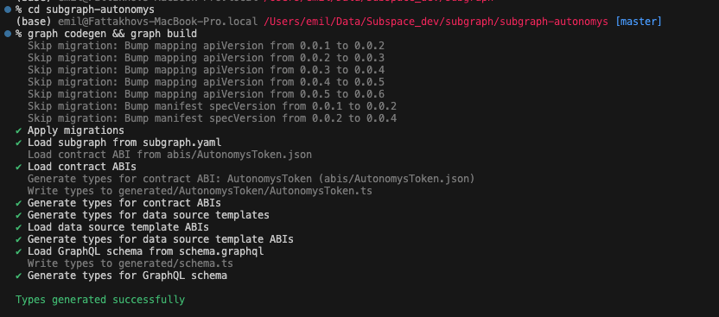Click the checkmark beside Generate types for contract ABIs
This screenshot has height=317, width=719.
(x=19, y=203)
